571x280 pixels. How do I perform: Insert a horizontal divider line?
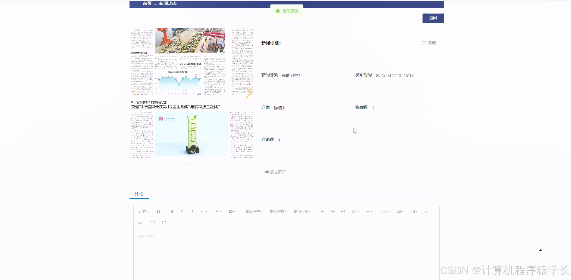pyautogui.click(x=140, y=222)
